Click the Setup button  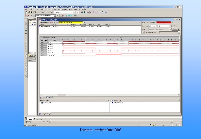[176, 26]
